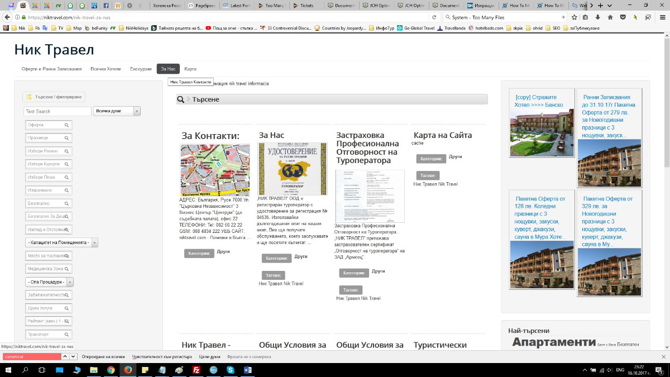This screenshot has width=670, height=377.
Task: Click the Ник Травел site title
Action: (54, 49)
